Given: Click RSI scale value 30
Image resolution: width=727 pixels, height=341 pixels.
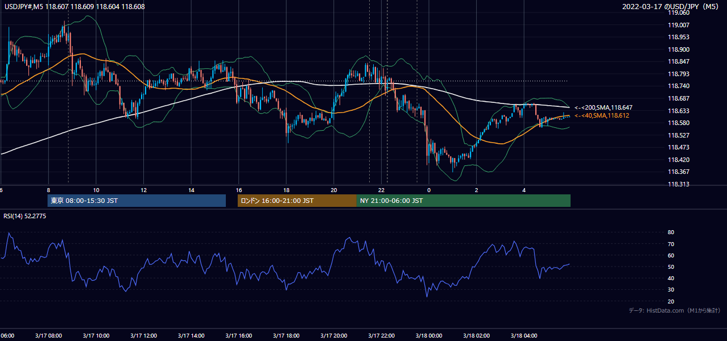Looking at the screenshot, I should point(671,290).
